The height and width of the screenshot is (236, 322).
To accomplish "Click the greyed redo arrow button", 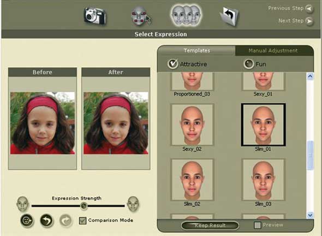I will 66,221.
